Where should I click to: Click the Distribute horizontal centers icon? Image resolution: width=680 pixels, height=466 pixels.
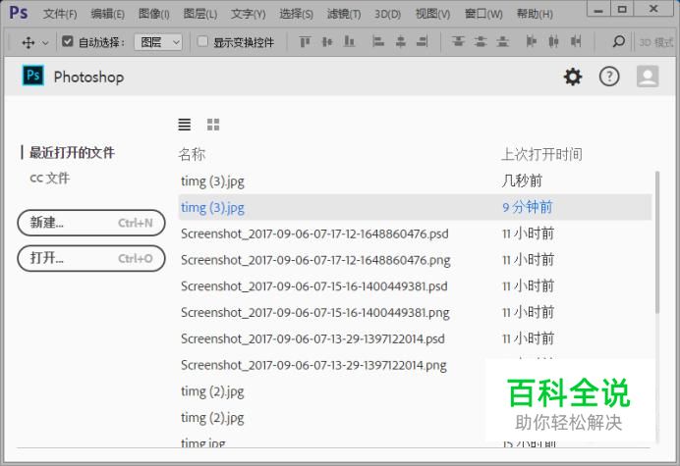pos(554,41)
